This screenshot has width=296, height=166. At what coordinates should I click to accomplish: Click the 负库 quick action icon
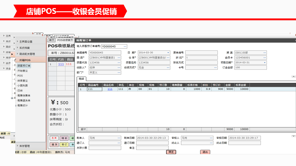pos(54,138)
